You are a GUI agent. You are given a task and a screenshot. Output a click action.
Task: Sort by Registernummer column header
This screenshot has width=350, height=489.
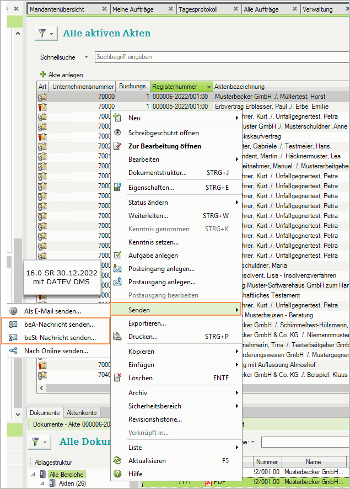(175, 87)
